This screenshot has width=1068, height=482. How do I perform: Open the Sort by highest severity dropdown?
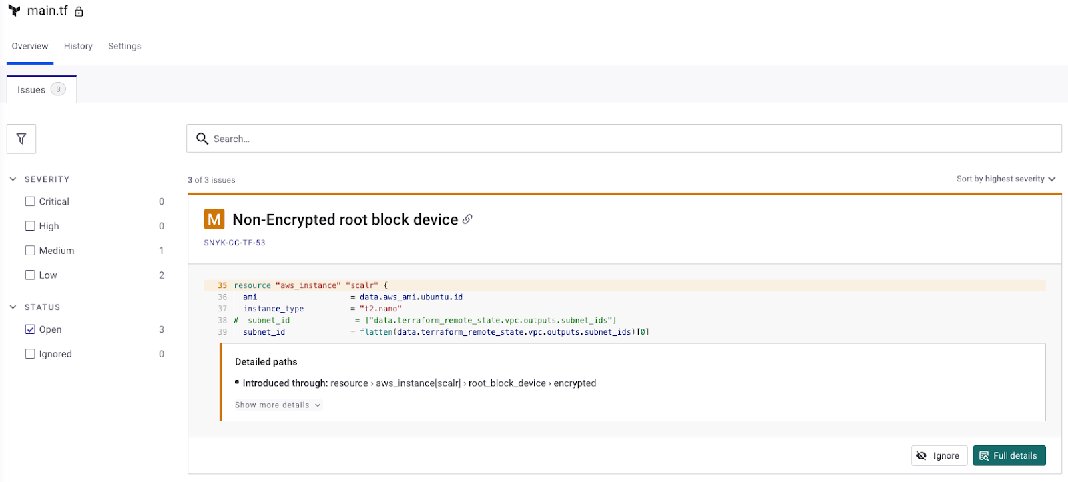1006,179
